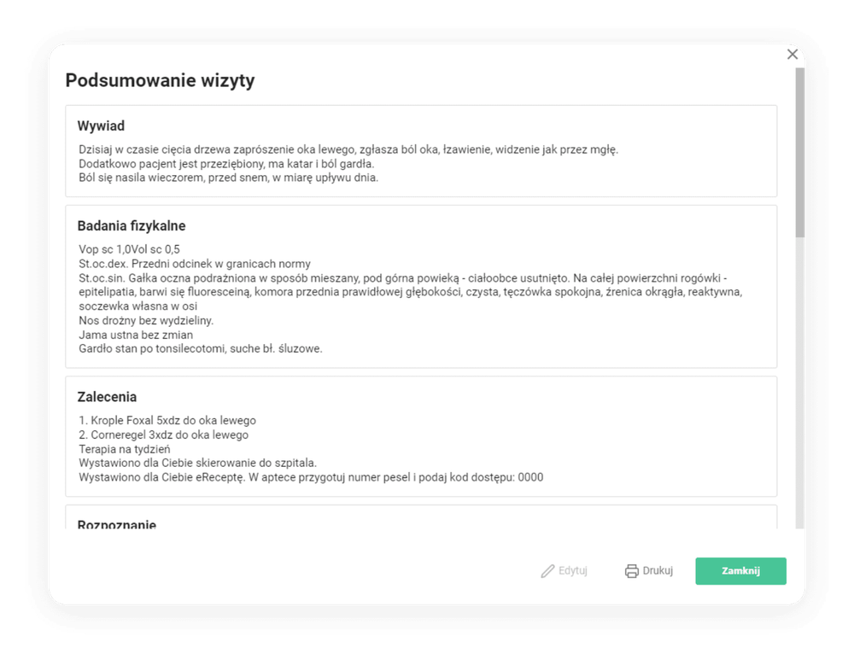This screenshot has height=659, width=854.
Task: Click the eRecepta access code line
Action: pyautogui.click(x=311, y=477)
